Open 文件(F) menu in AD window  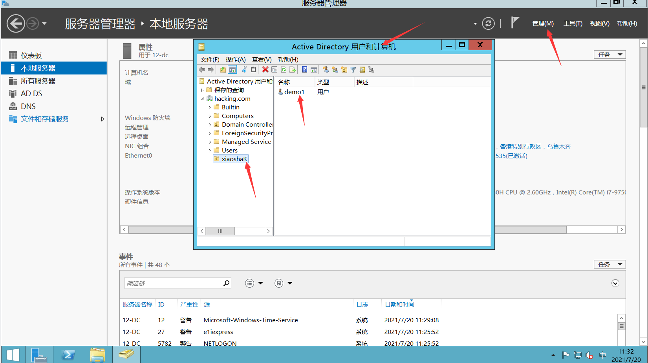point(210,60)
